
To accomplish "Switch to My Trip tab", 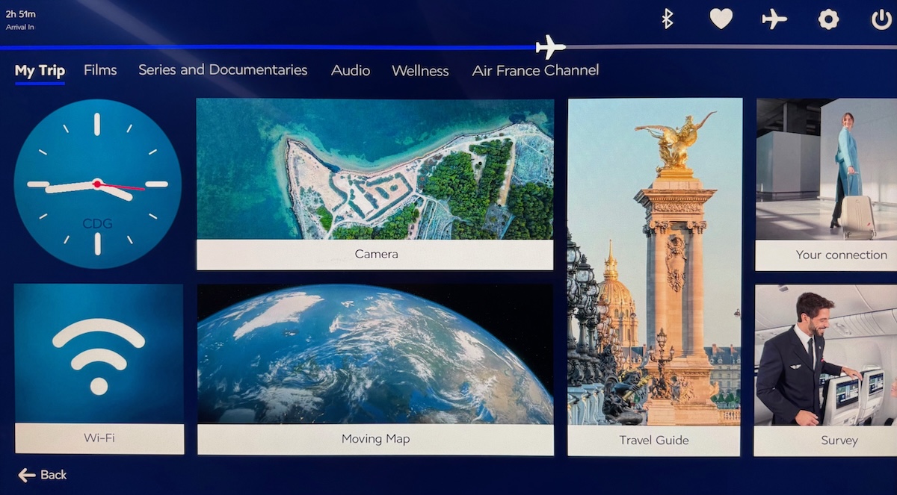I will pos(40,71).
